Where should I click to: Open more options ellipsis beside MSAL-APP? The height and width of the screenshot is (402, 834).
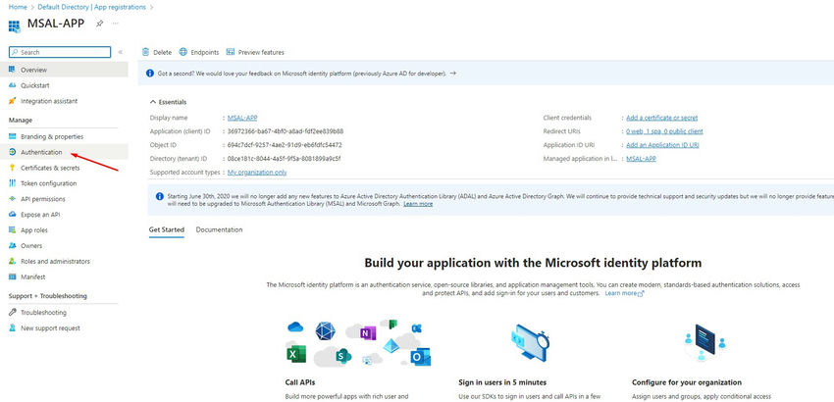click(x=117, y=23)
